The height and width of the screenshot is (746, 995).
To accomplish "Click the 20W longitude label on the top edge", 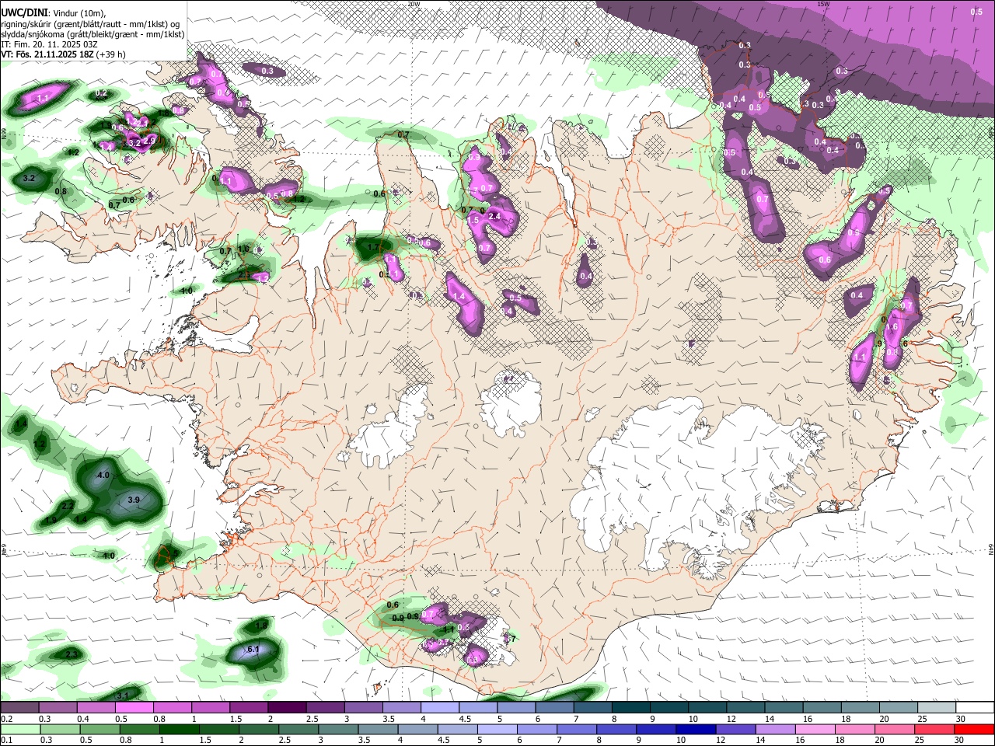I will pos(414,4).
